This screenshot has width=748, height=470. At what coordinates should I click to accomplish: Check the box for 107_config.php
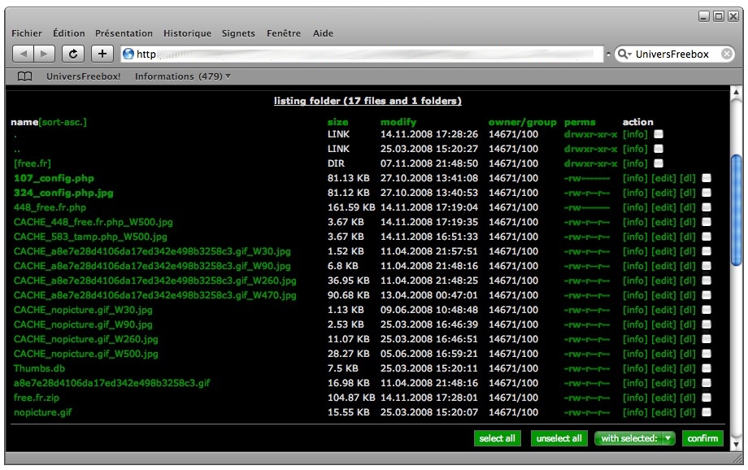coord(707,178)
